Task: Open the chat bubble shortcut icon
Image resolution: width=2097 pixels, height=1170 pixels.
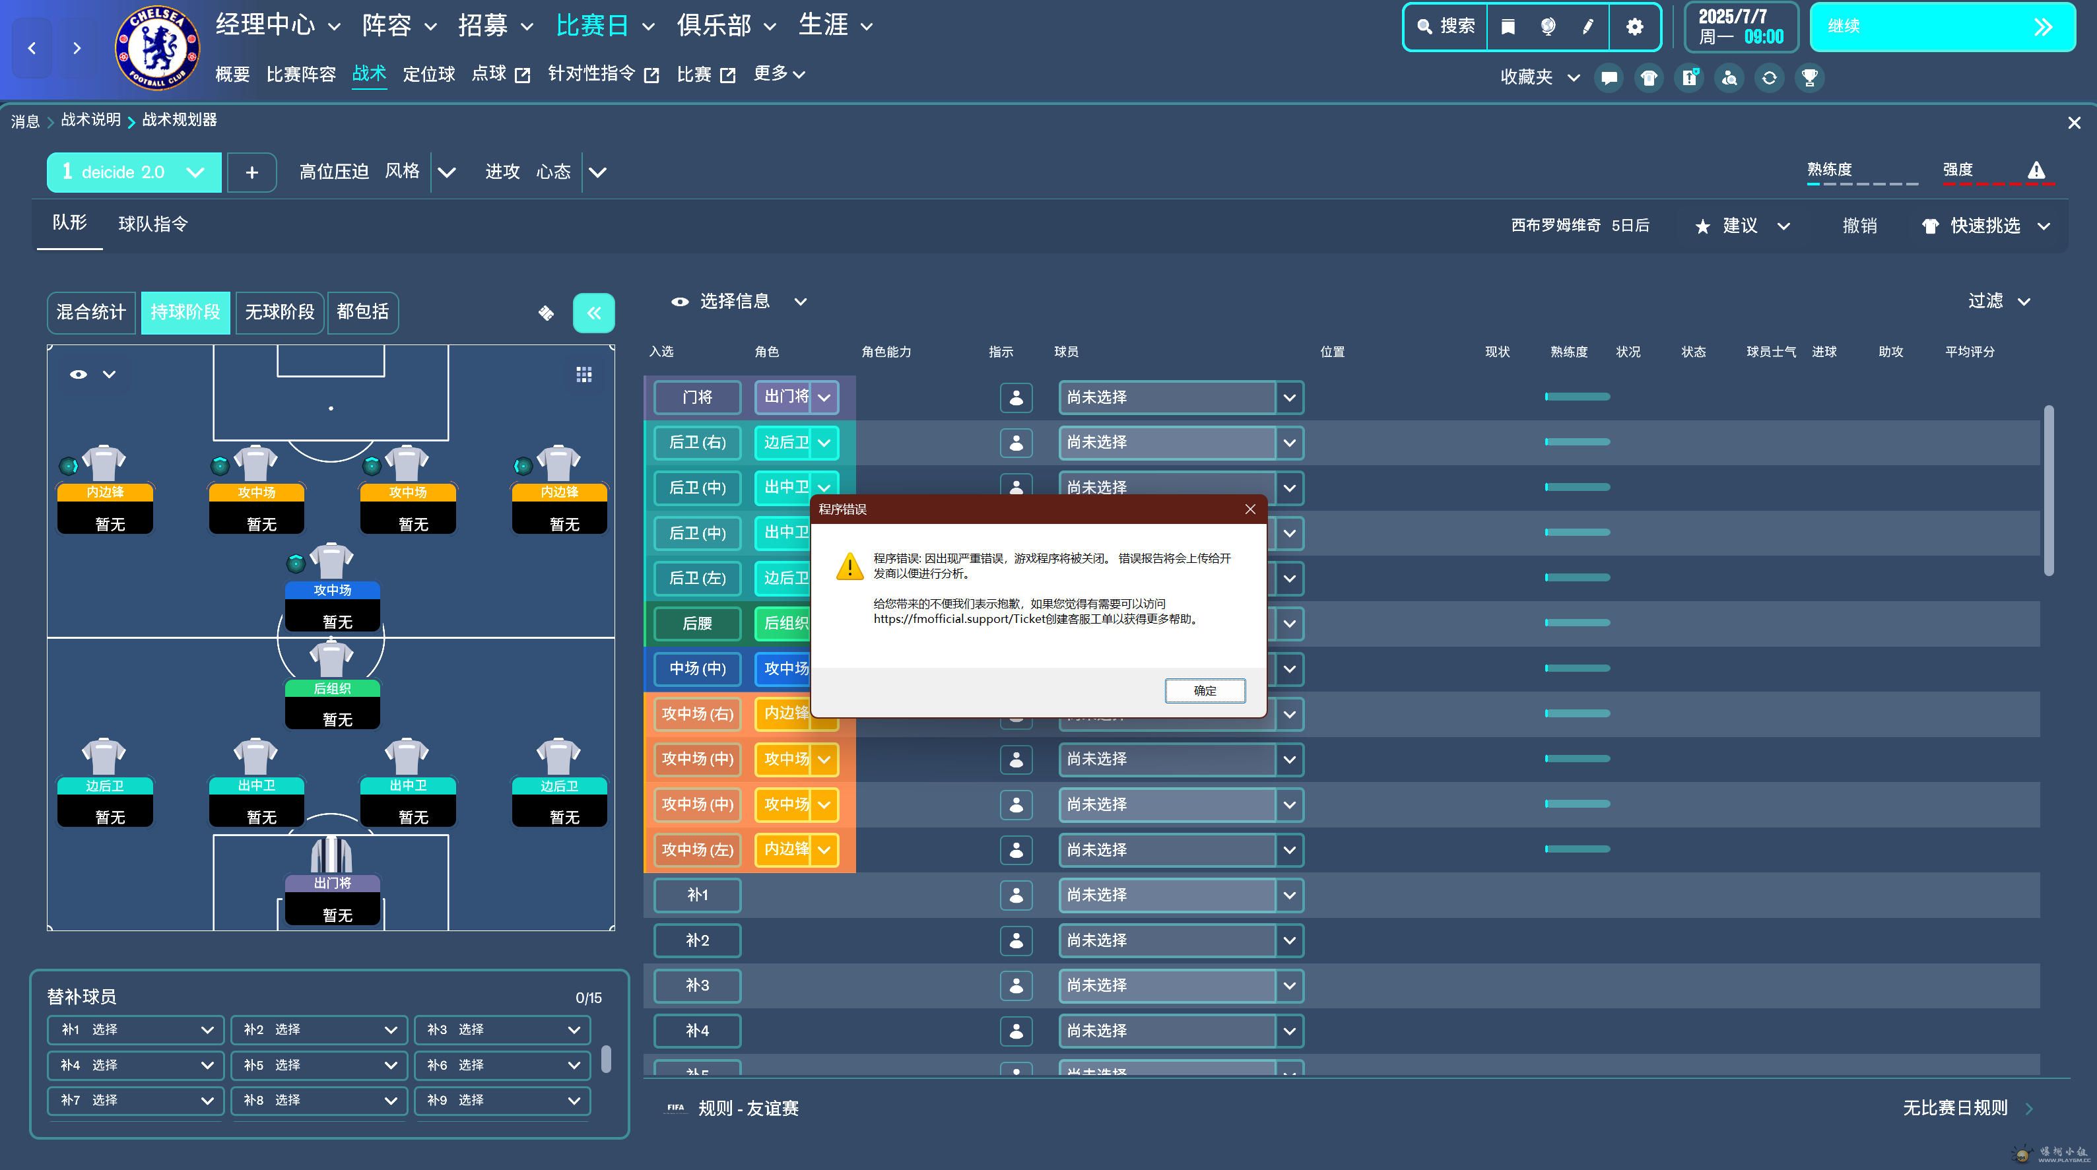Action: [1609, 78]
